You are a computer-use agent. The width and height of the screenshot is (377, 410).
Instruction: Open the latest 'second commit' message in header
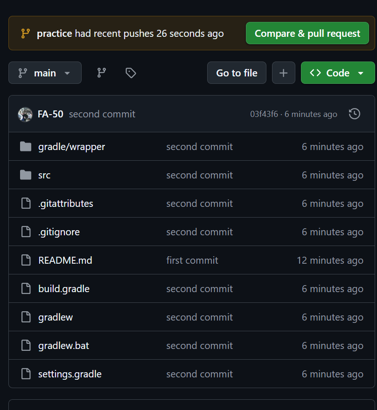pyautogui.click(x=102, y=114)
